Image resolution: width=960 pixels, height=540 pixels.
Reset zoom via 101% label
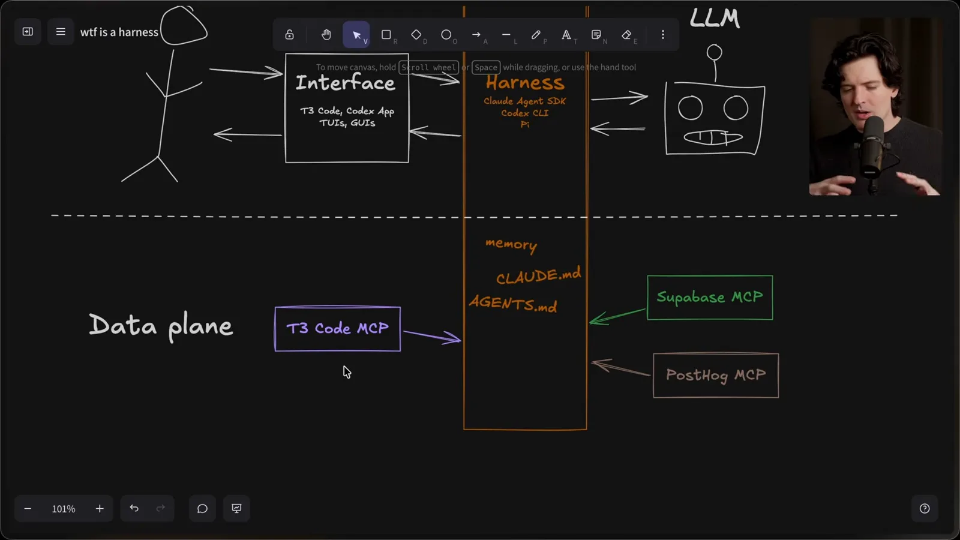[x=64, y=509]
